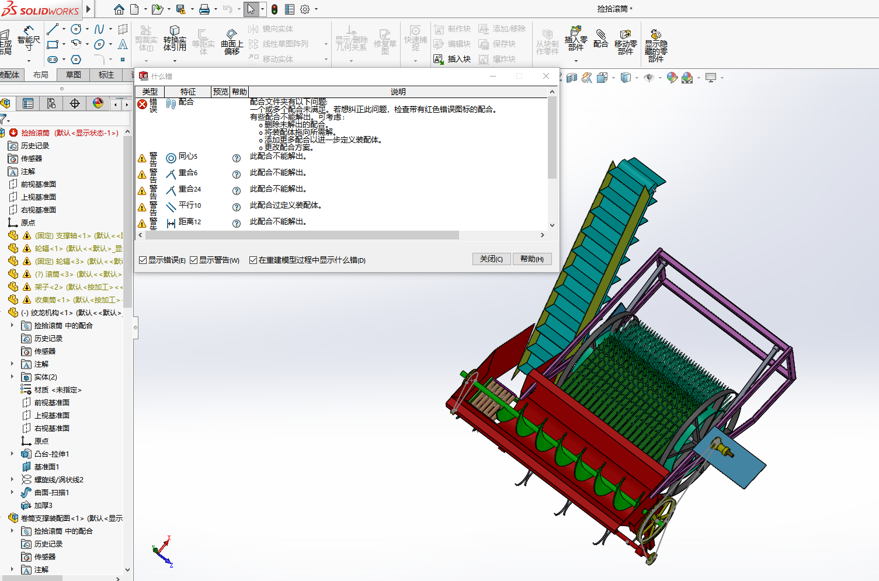879x581 pixels.
Task: Open help for the 同心5 warning
Action: [x=237, y=158]
